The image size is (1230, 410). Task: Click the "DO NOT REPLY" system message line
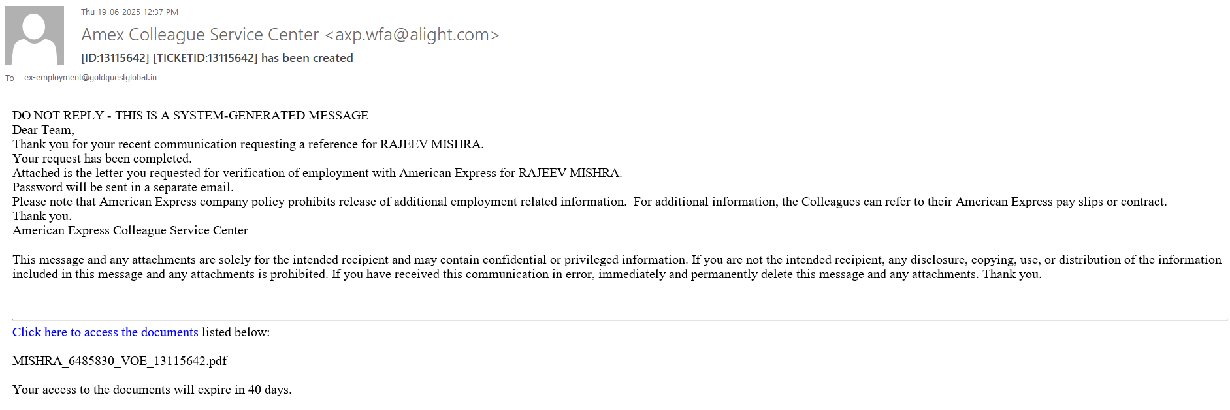(x=190, y=116)
